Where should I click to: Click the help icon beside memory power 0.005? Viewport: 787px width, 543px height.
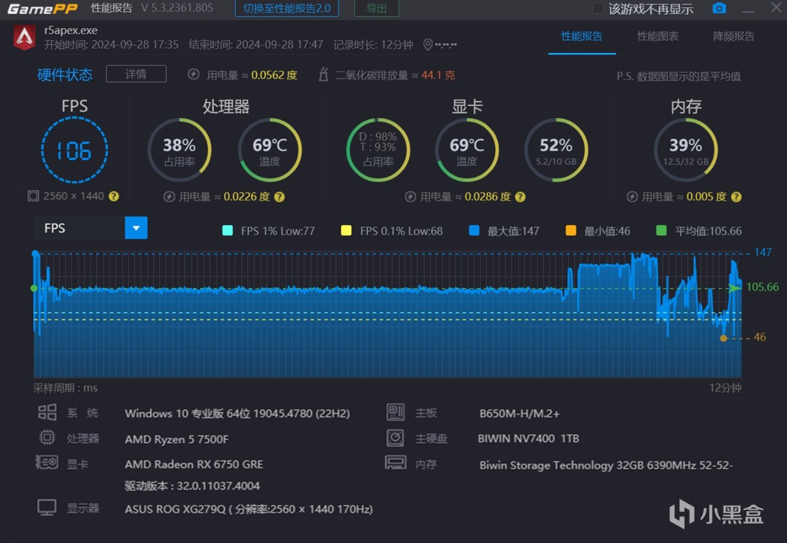click(736, 197)
